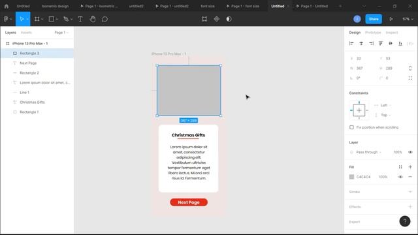
Task: Select the Comment tool
Action: click(104, 19)
